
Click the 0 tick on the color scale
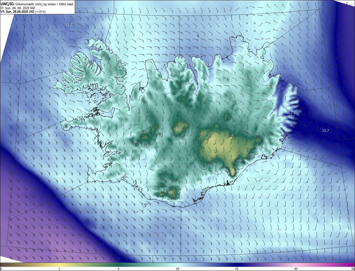[1, 269]
